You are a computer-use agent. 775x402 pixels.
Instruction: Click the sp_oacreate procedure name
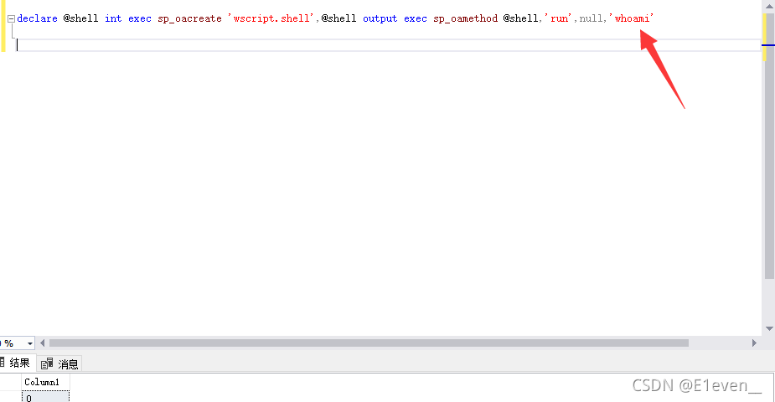(190, 18)
